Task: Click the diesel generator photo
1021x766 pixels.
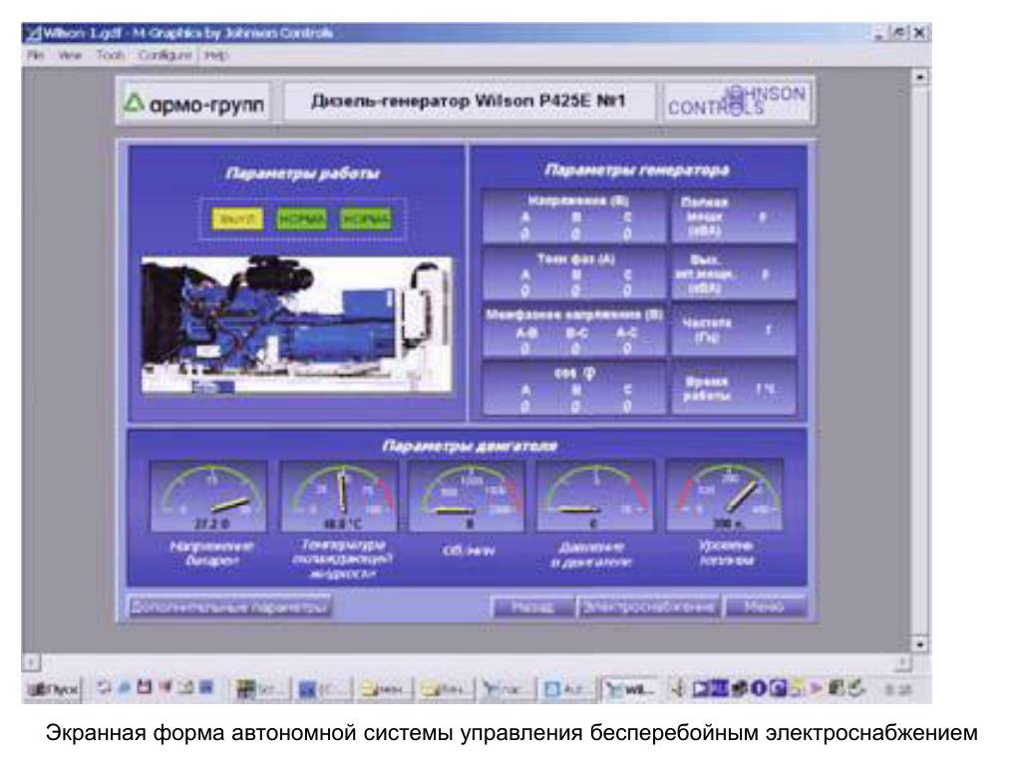Action: coord(297,324)
